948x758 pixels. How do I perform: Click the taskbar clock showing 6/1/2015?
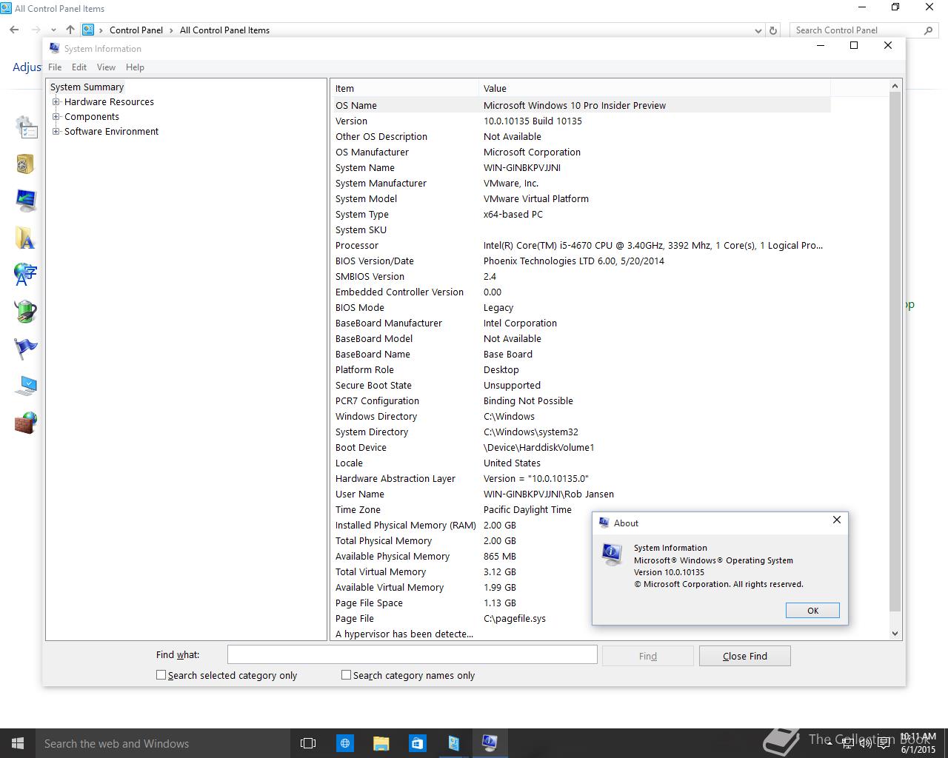point(918,743)
